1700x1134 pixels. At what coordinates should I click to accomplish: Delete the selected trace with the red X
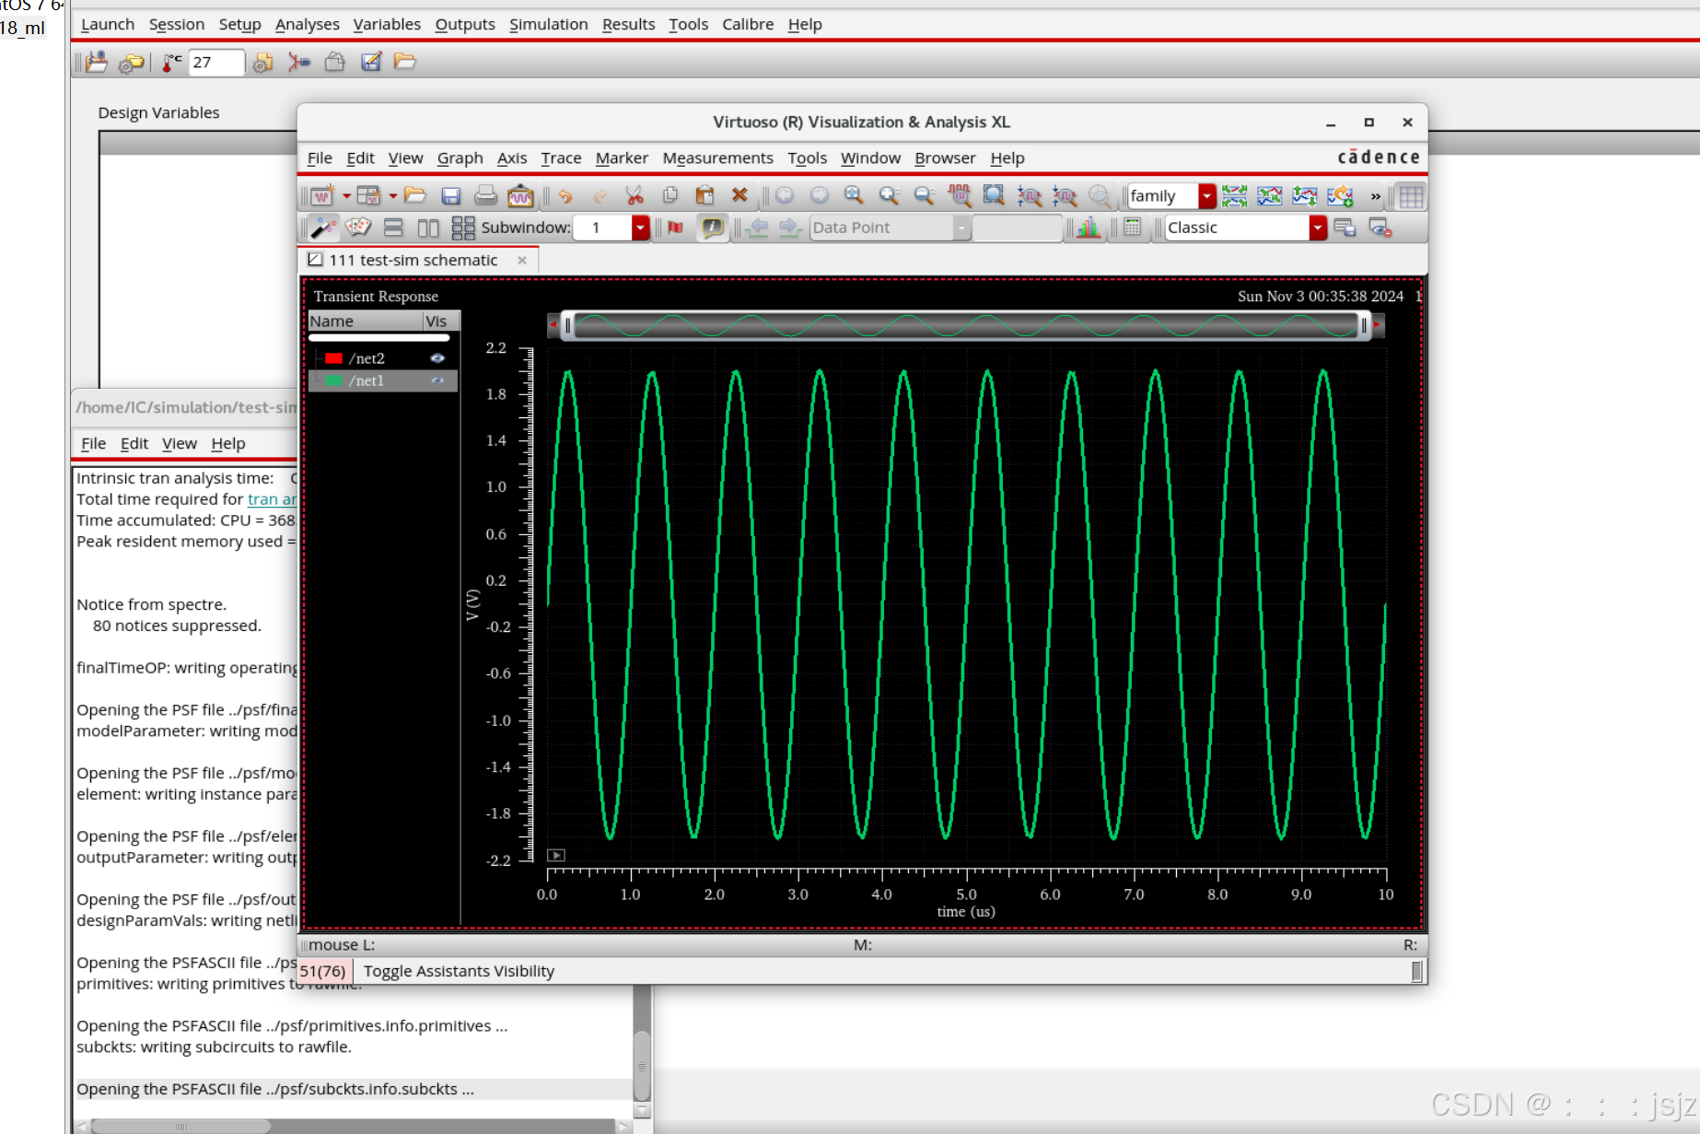(739, 195)
